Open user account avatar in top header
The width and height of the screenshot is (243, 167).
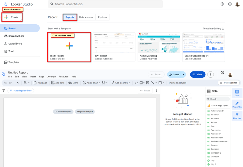[238, 4]
